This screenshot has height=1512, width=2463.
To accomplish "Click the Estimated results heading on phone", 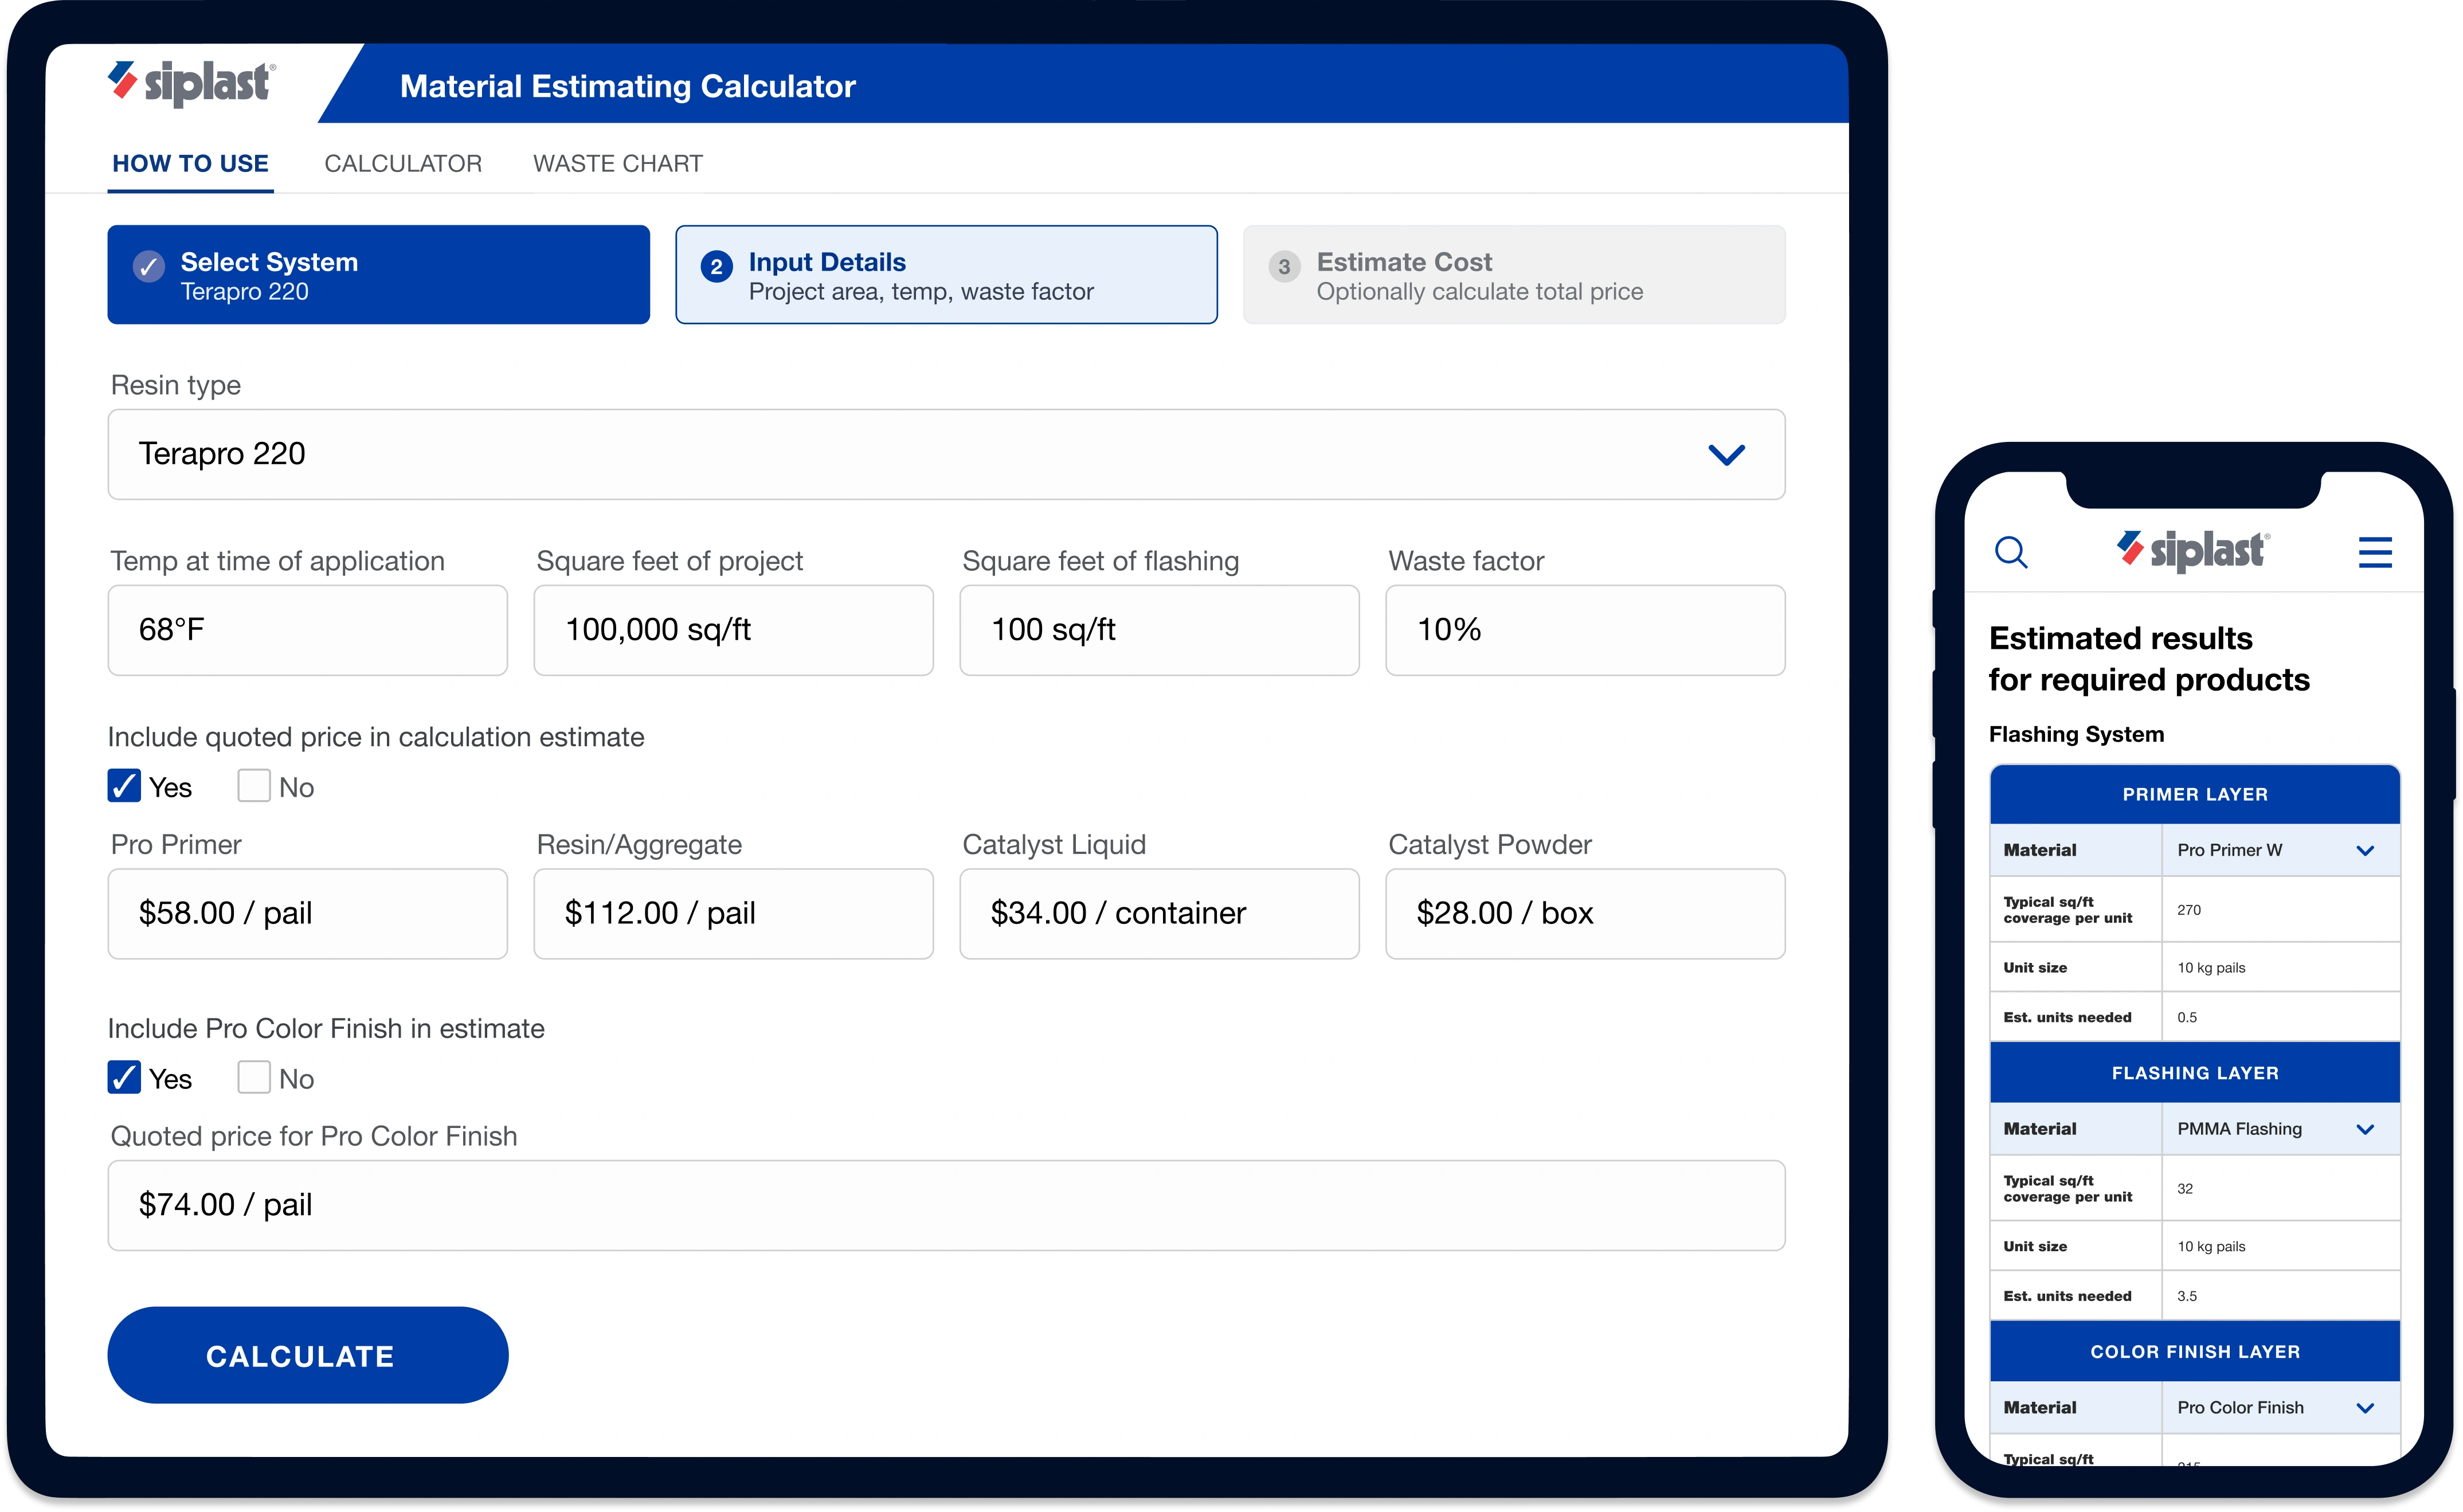I will [2149, 659].
